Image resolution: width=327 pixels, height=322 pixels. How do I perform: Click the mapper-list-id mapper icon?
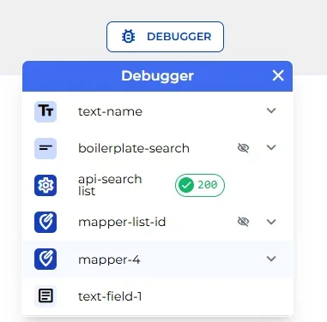click(45, 222)
